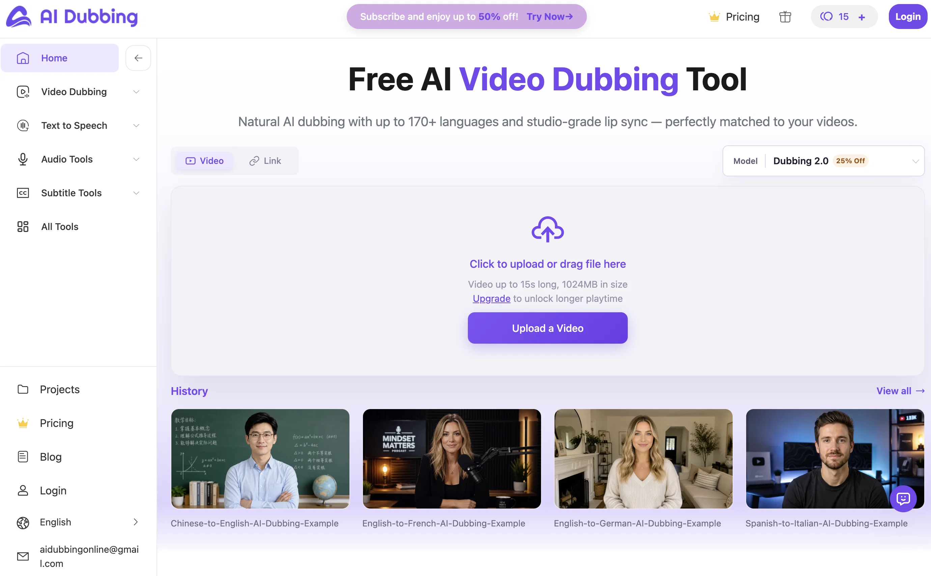Click the cloud upload icon
The height and width of the screenshot is (576, 931).
(x=547, y=229)
